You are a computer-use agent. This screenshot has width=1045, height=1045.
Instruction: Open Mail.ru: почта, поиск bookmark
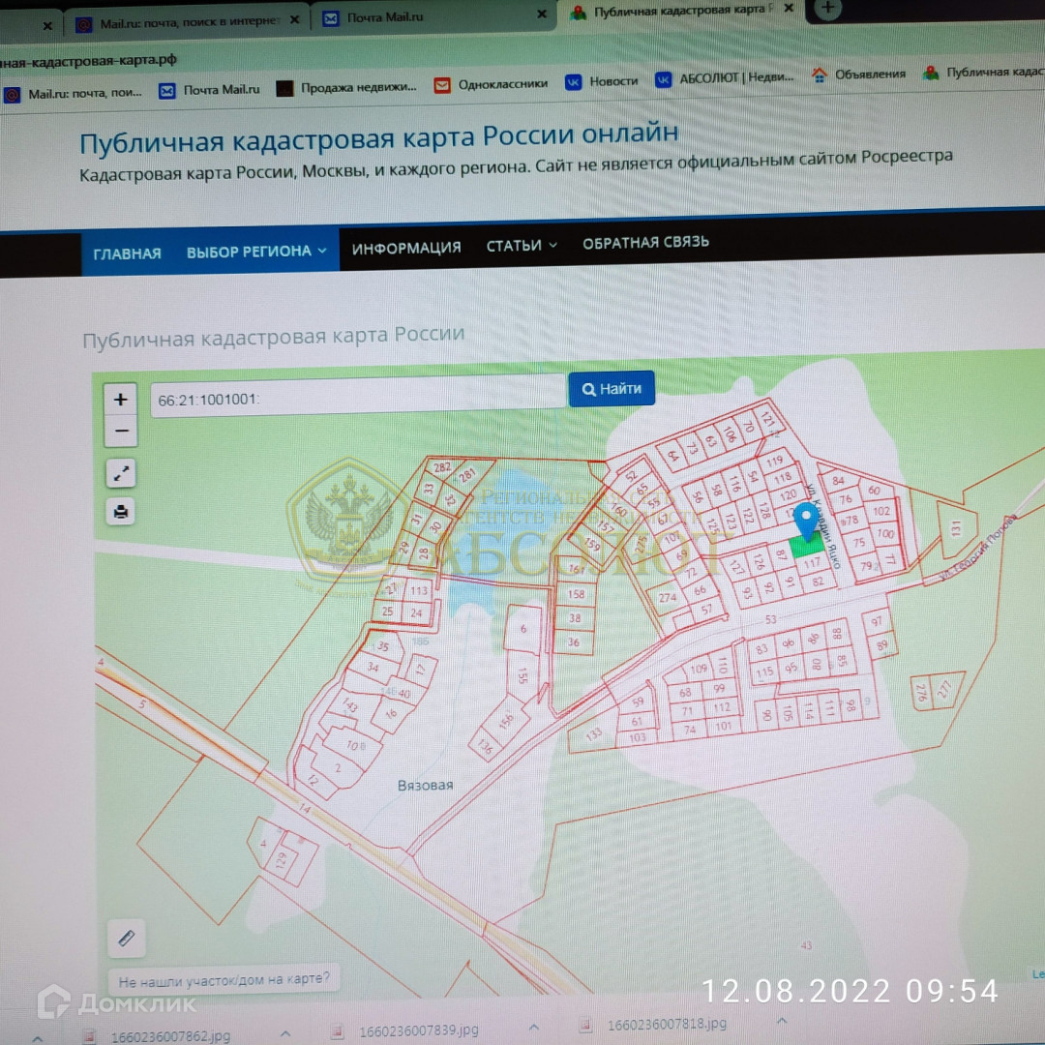point(73,94)
